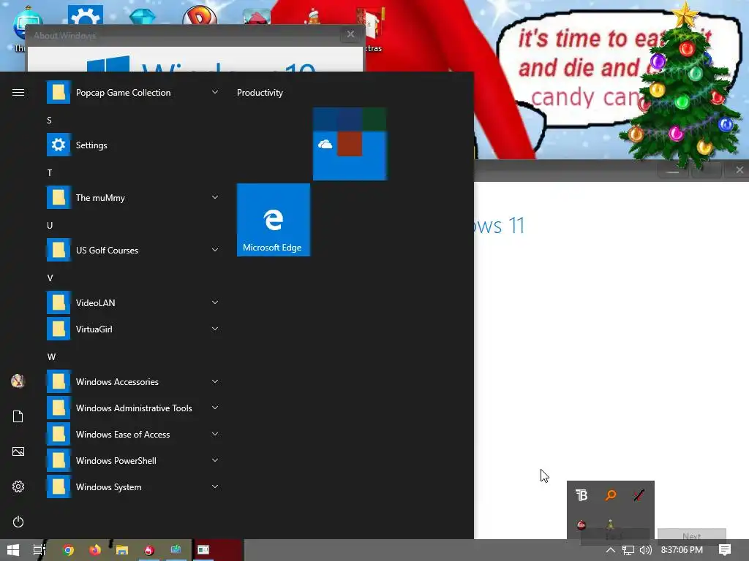Image resolution: width=749 pixels, height=561 pixels.
Task: Click the Power button in Start
Action: pyautogui.click(x=18, y=522)
